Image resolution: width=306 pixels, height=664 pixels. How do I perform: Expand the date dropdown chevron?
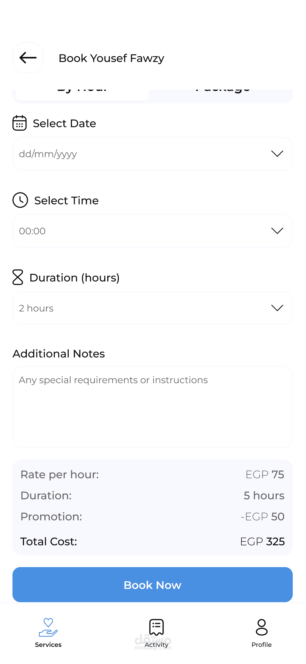point(277,154)
